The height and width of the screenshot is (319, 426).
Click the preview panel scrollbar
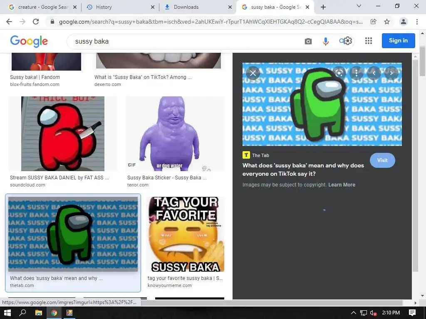(x=415, y=165)
